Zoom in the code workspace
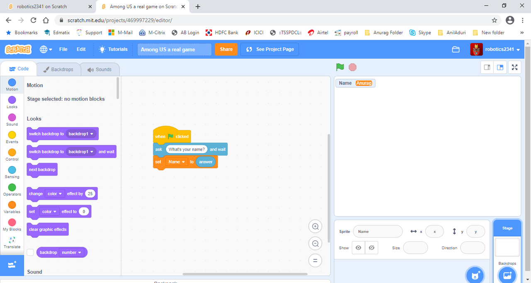 [315, 227]
